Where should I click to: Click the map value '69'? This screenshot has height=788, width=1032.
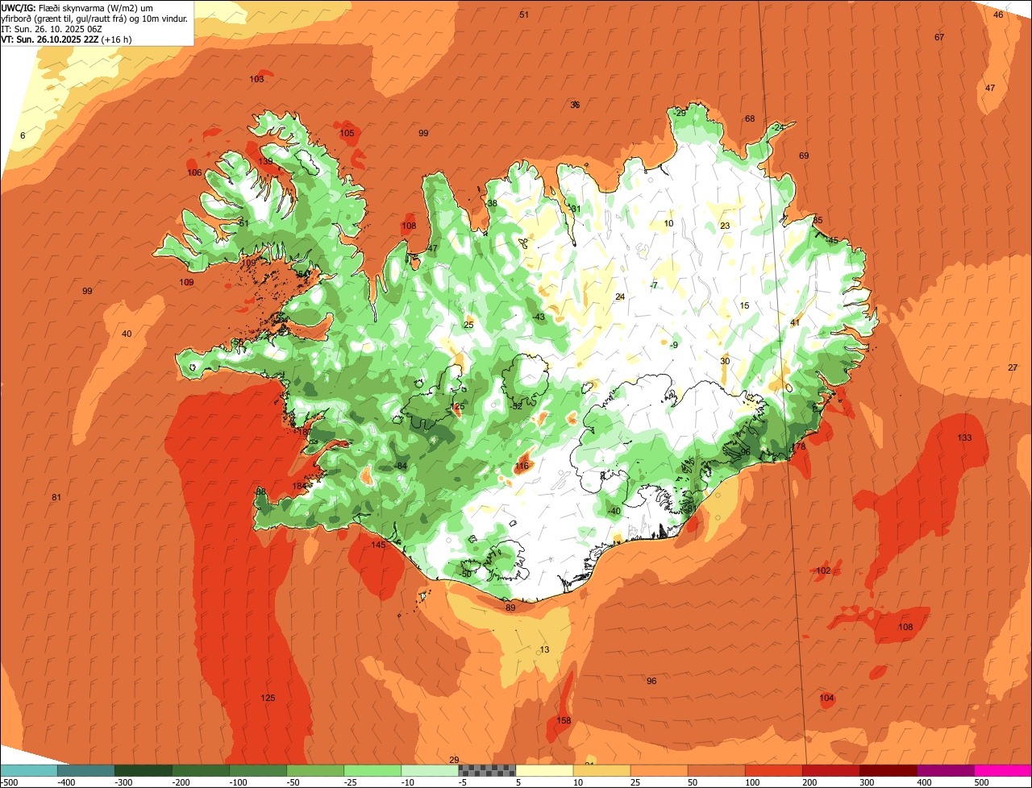coord(804,156)
